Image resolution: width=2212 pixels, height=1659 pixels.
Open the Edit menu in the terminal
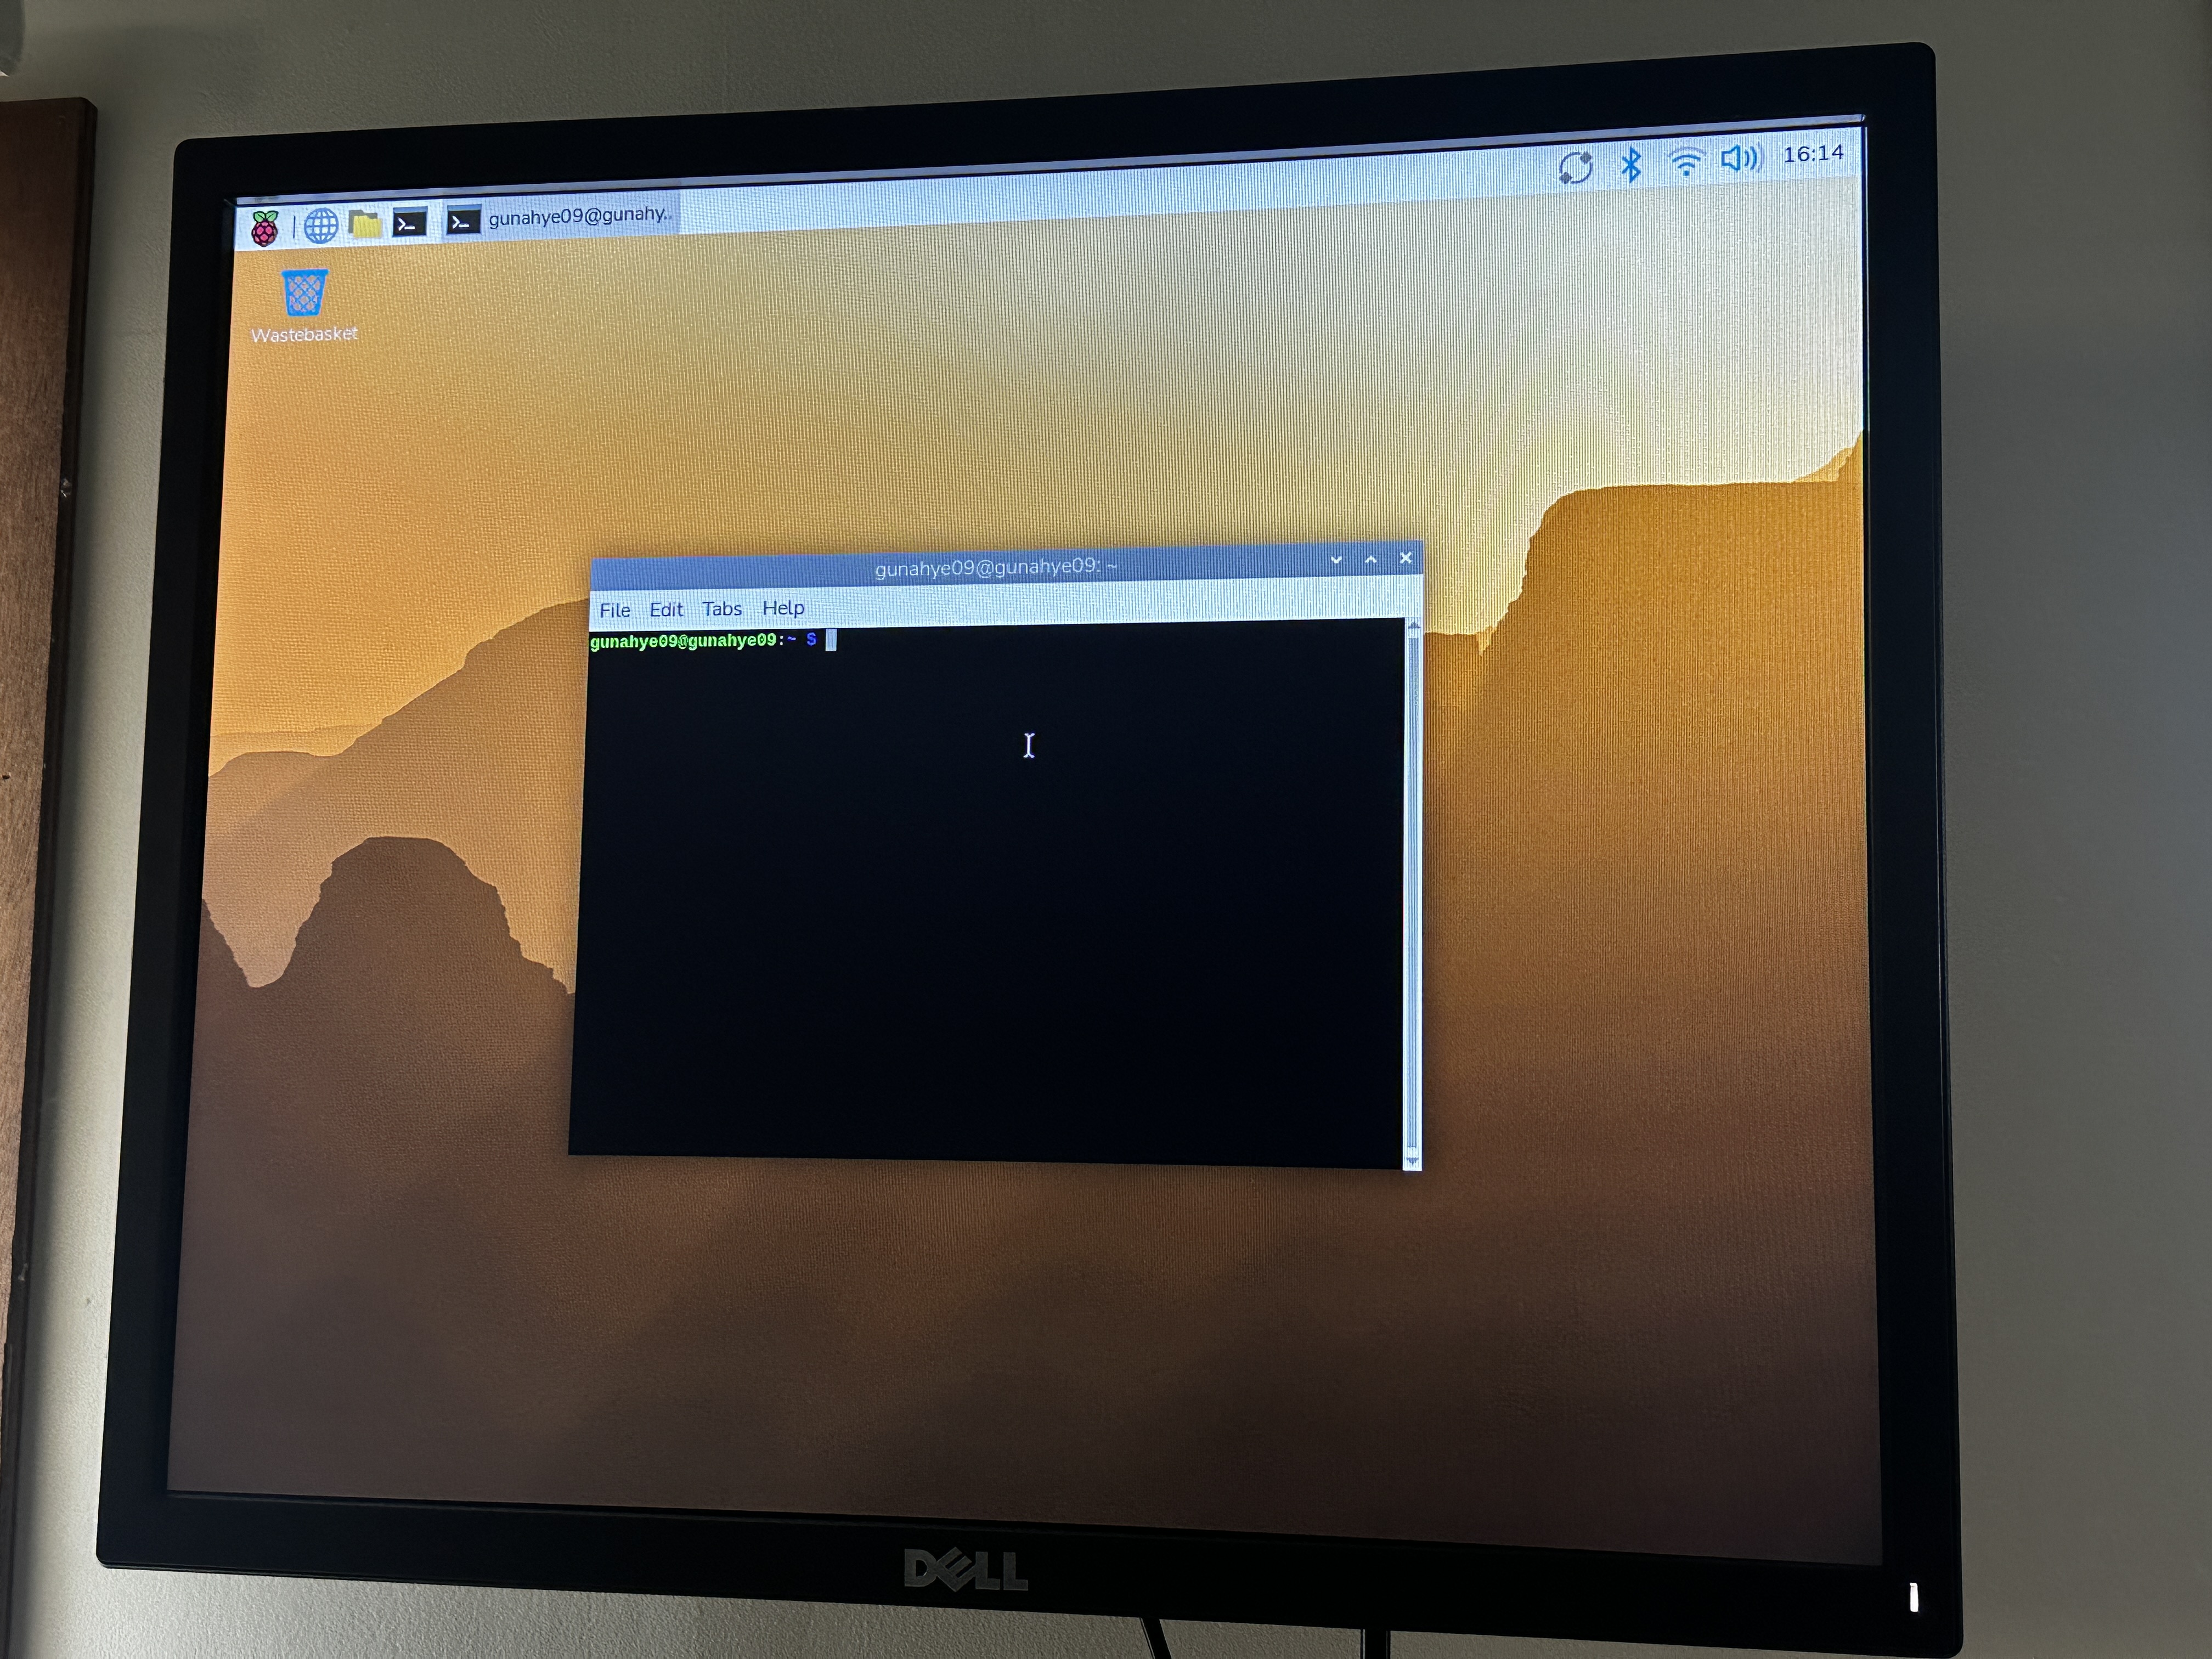click(x=666, y=609)
